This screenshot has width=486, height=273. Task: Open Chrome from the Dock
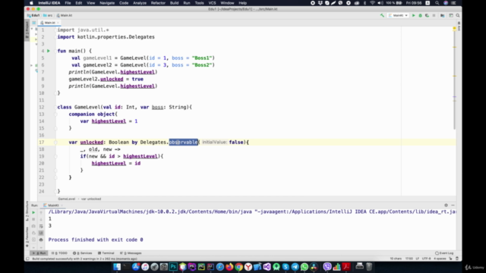point(238,266)
